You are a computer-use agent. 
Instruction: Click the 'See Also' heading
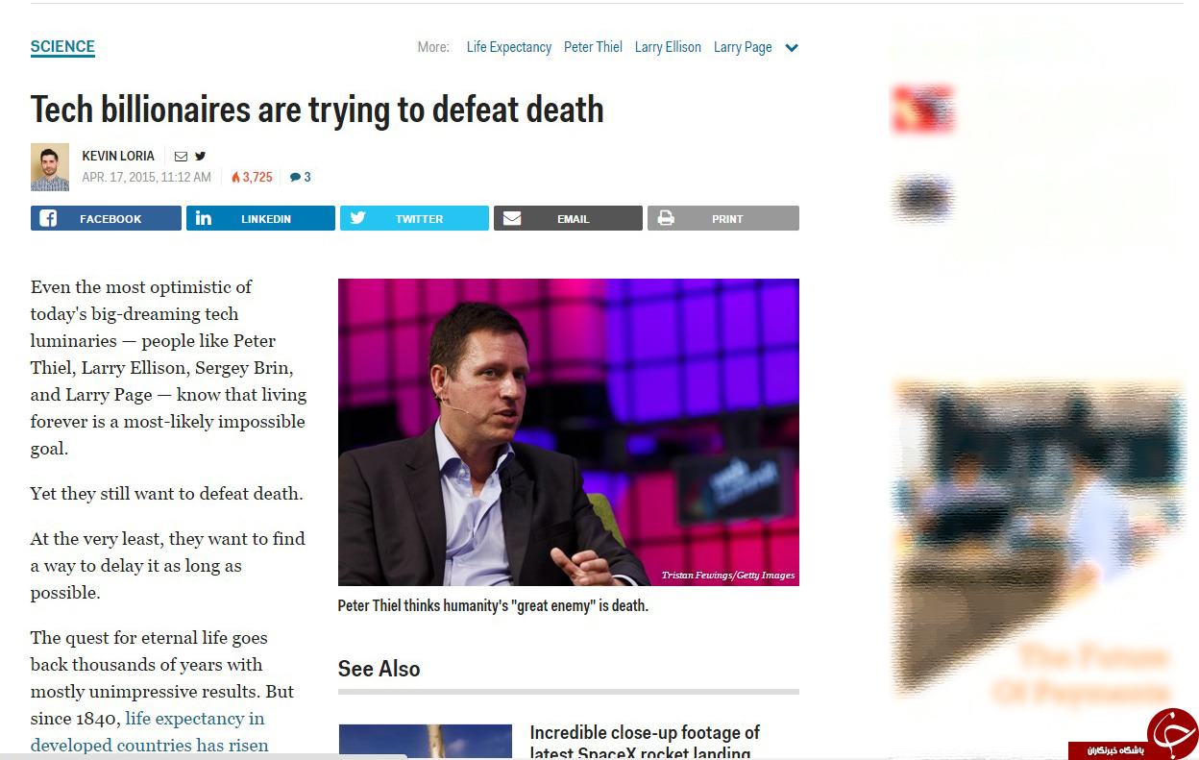click(379, 669)
